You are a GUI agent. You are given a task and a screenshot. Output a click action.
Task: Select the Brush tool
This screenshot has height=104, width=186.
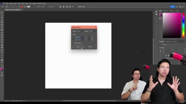(x=2, y=32)
